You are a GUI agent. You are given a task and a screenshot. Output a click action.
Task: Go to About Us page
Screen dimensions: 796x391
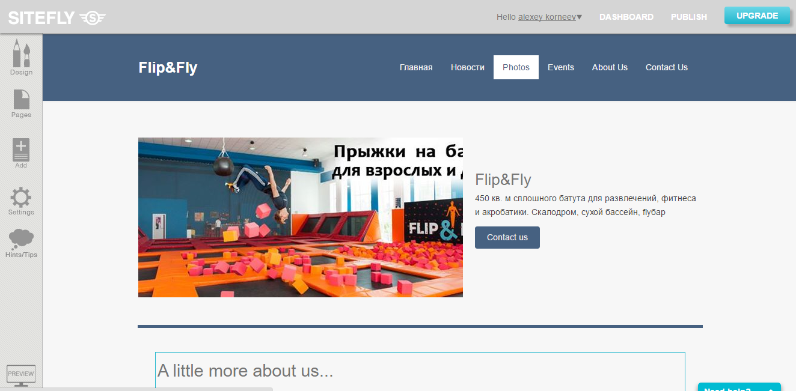610,67
